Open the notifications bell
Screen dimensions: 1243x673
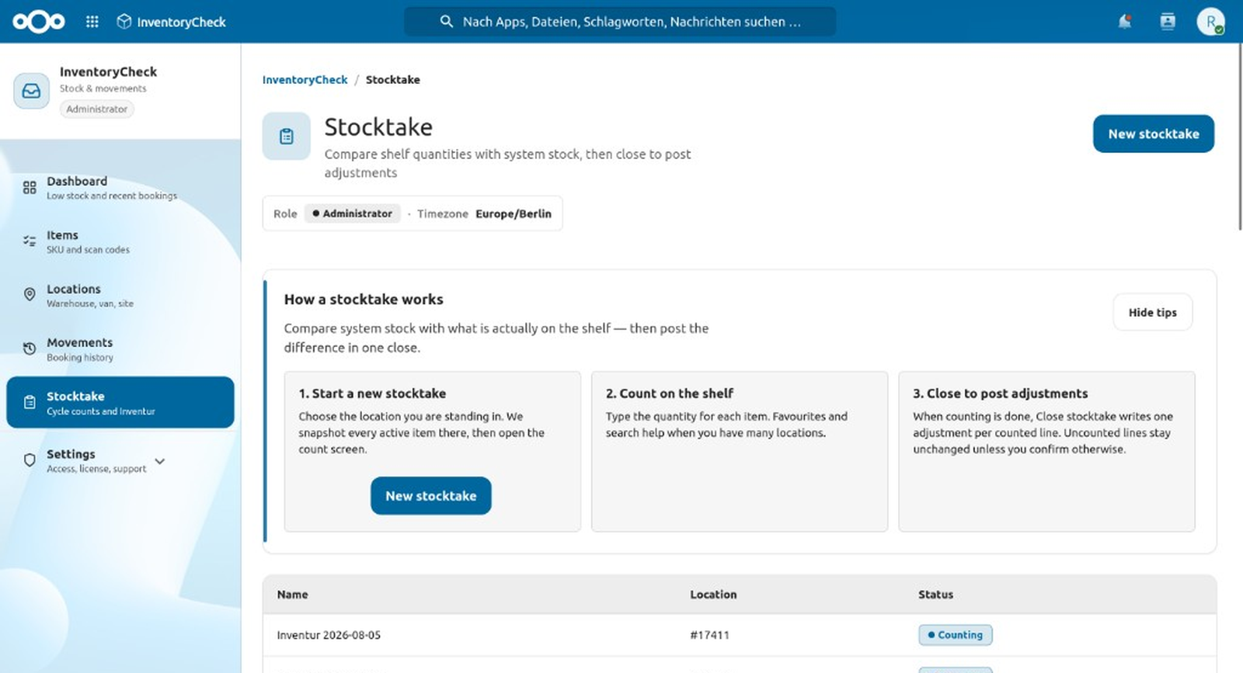click(1124, 22)
